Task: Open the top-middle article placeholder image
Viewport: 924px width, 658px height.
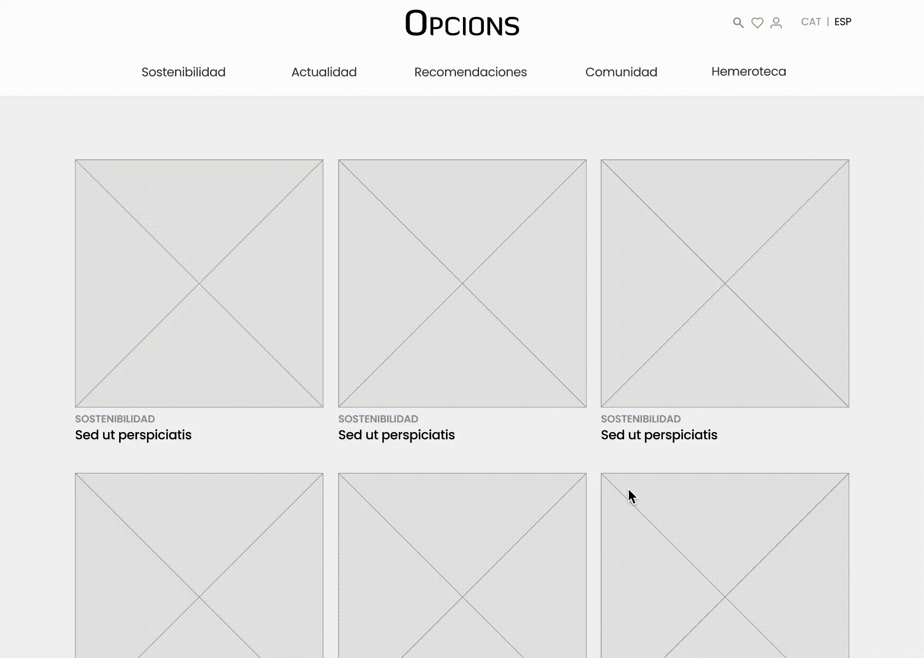Action: click(462, 283)
